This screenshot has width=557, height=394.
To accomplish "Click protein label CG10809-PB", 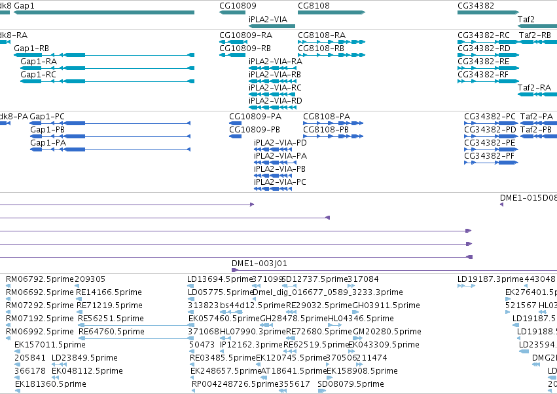I will (255, 130).
